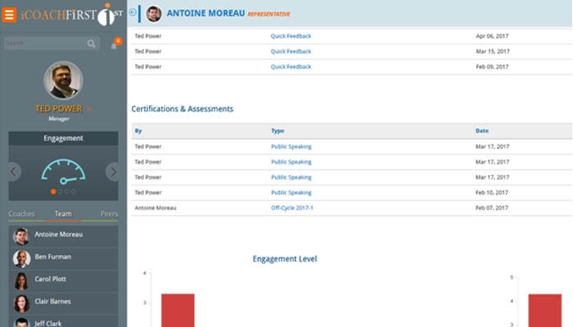The width and height of the screenshot is (573, 327).
Task: Open the notifications bell
Action: 114,44
